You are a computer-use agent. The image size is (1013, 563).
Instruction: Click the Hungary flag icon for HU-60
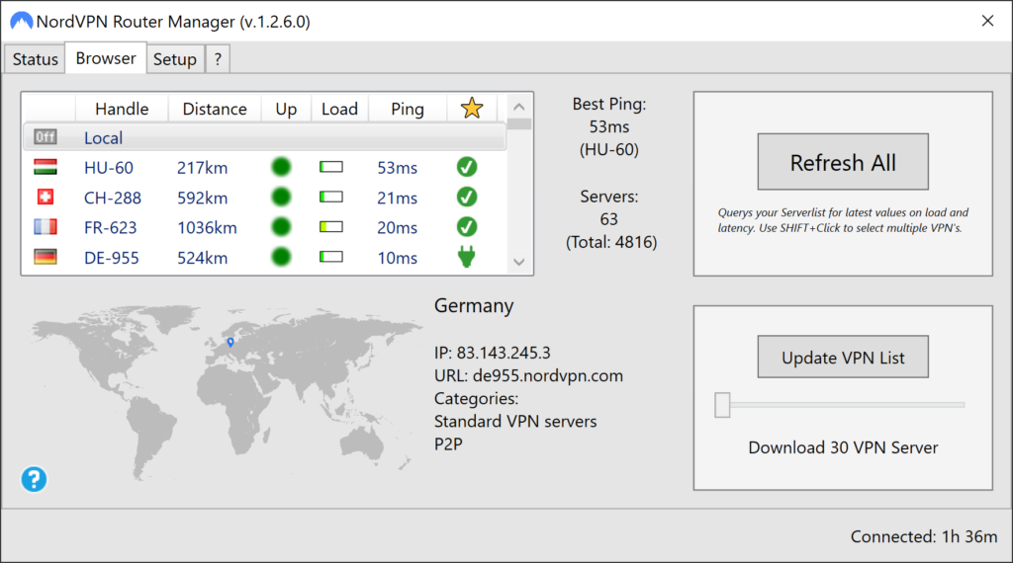pyautogui.click(x=46, y=167)
